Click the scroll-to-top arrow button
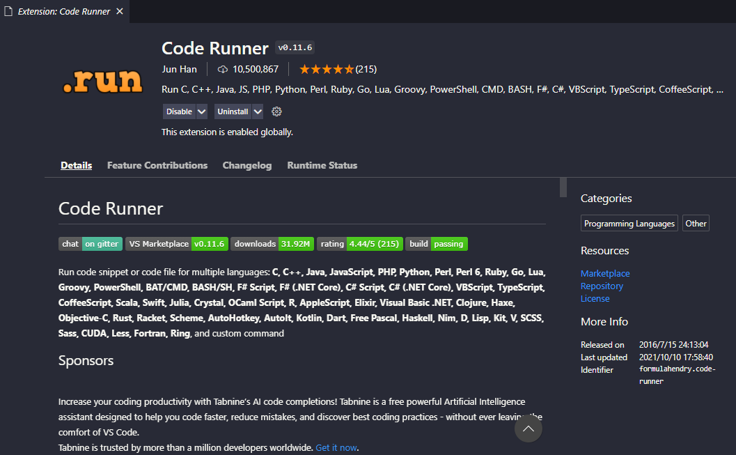 click(528, 429)
